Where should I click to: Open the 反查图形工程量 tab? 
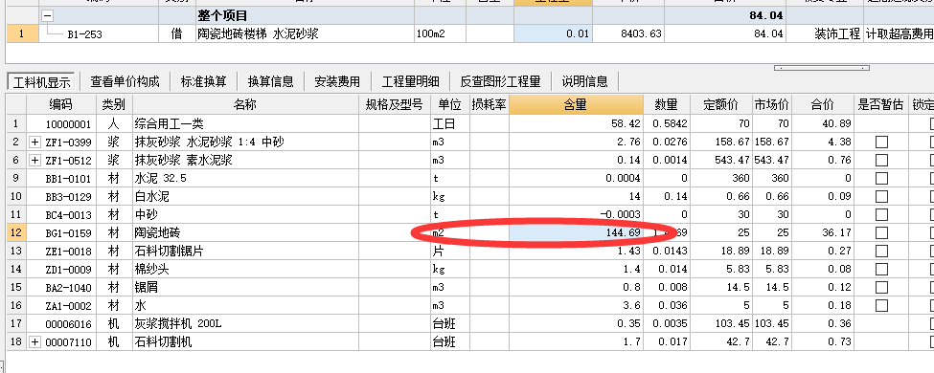click(500, 81)
